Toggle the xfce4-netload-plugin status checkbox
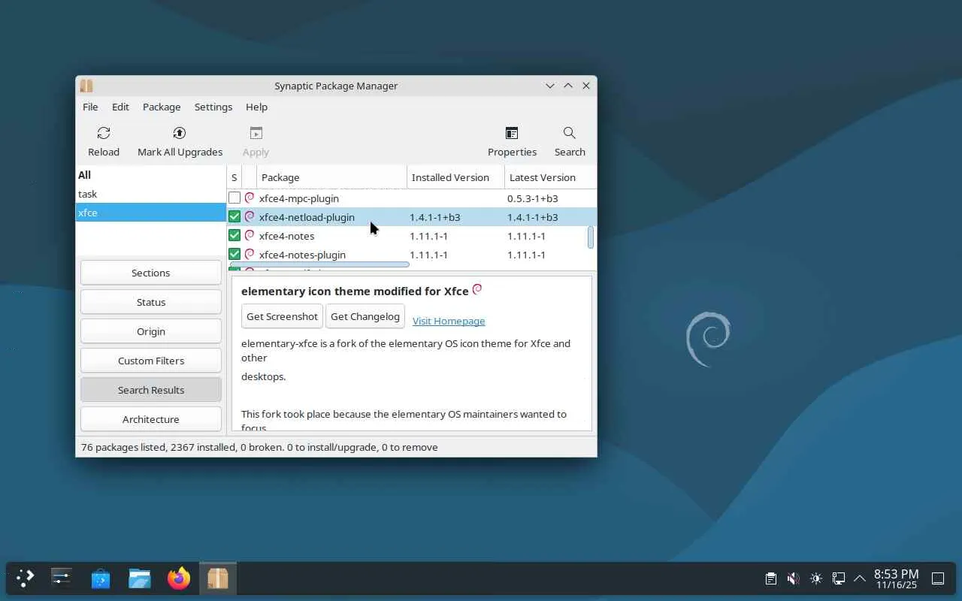Image resolution: width=962 pixels, height=601 pixels. [x=234, y=217]
